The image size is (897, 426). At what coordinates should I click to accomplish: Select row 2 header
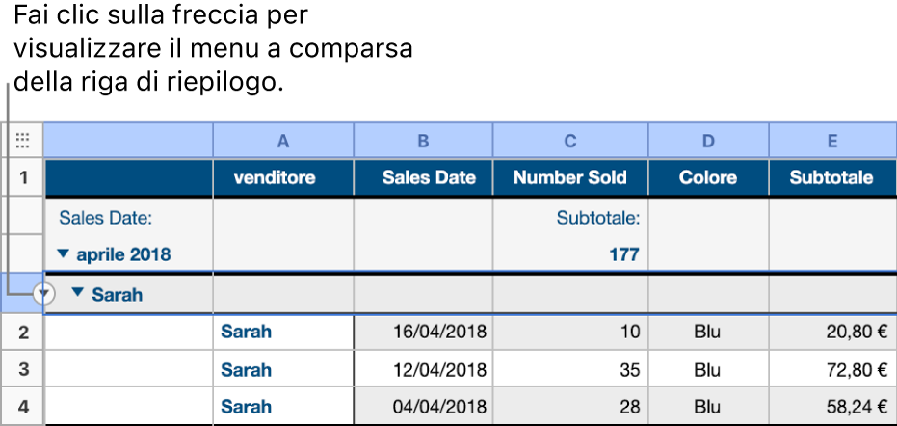coord(22,333)
